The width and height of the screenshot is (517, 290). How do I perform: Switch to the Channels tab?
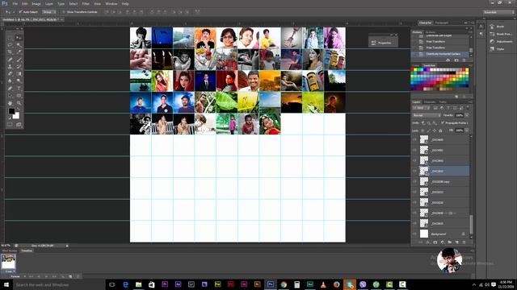(x=430, y=102)
